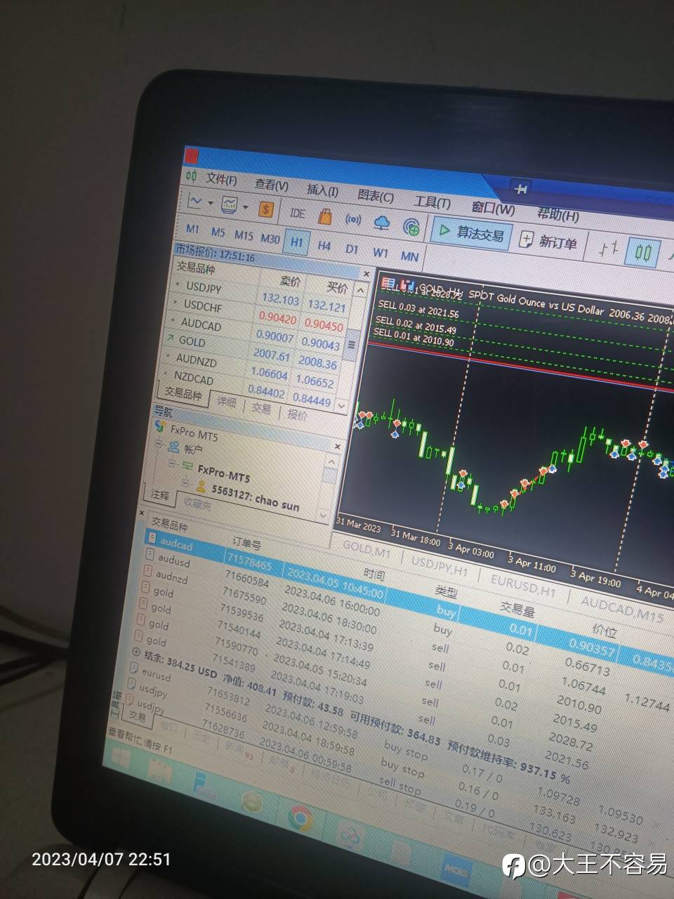Click the radar signal plus icon
The image size is (674, 899).
click(x=411, y=226)
